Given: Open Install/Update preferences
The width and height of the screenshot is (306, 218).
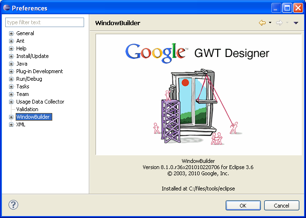Looking at the screenshot, I should tap(32, 56).
